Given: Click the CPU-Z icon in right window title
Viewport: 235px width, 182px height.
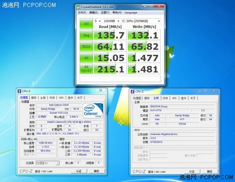Looking at the screenshot, I should (x=133, y=92).
